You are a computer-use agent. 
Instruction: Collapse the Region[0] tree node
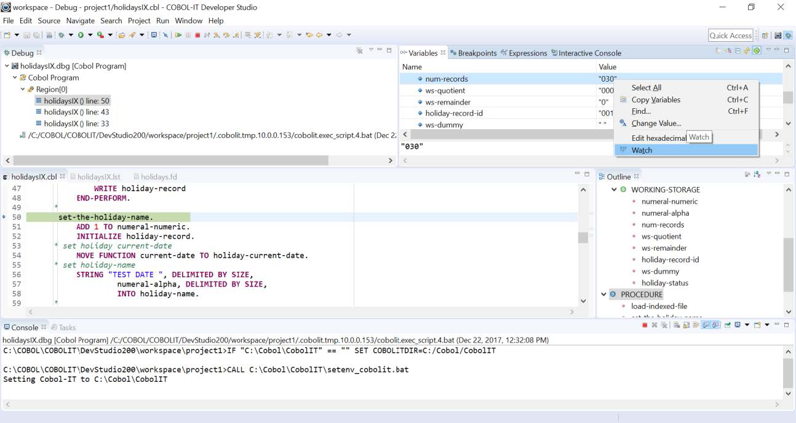coord(23,89)
